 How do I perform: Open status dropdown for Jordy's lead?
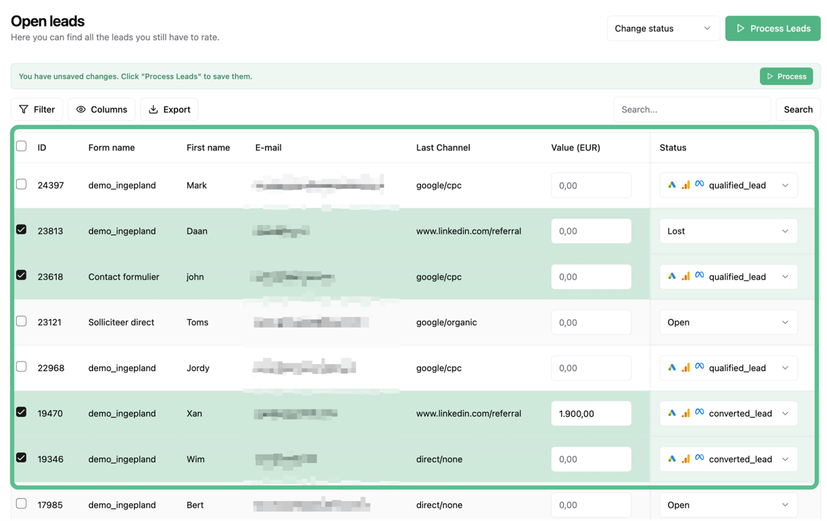pyautogui.click(x=728, y=368)
